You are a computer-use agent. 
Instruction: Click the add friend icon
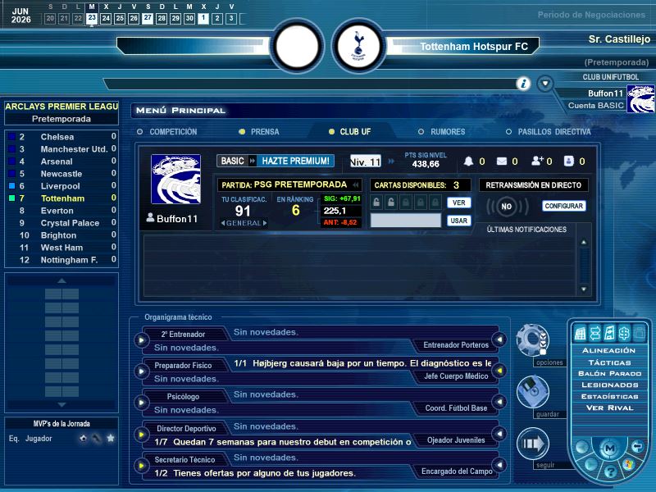[x=536, y=161]
